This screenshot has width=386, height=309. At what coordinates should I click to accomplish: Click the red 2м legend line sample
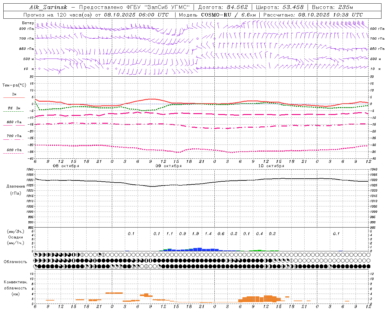[x=14, y=97]
